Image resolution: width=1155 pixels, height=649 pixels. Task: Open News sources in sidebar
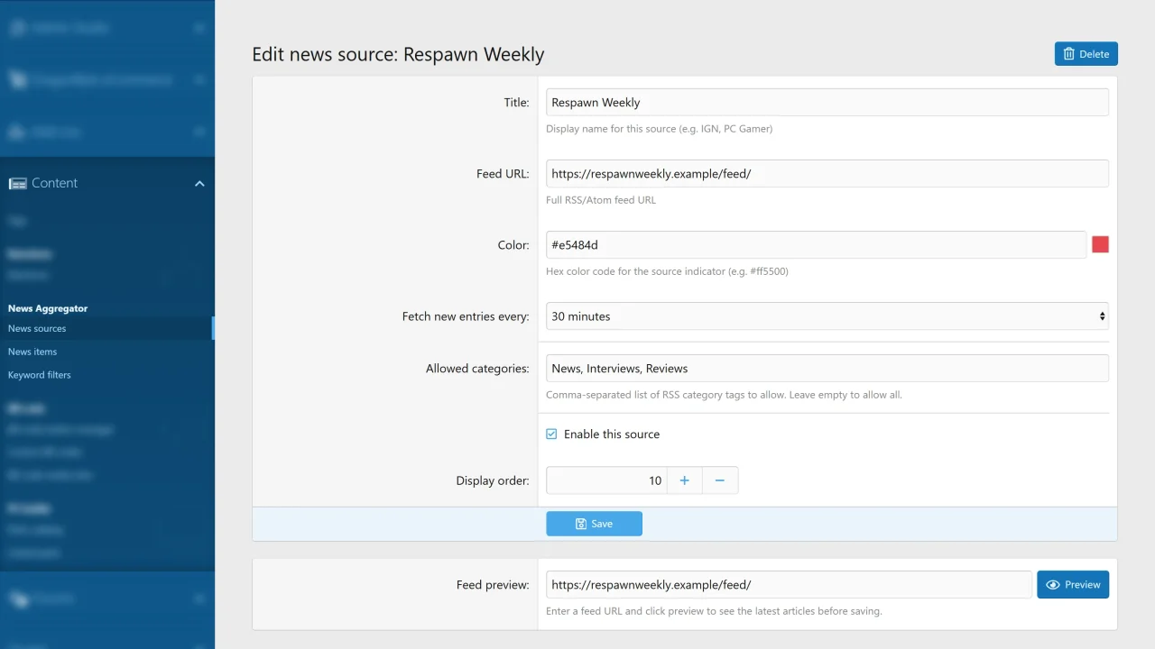click(37, 328)
